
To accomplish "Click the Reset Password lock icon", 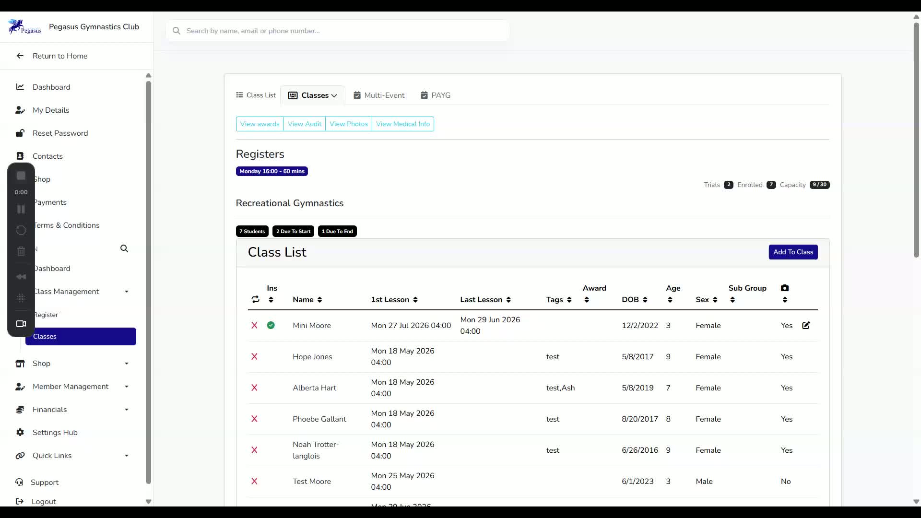I will point(20,133).
